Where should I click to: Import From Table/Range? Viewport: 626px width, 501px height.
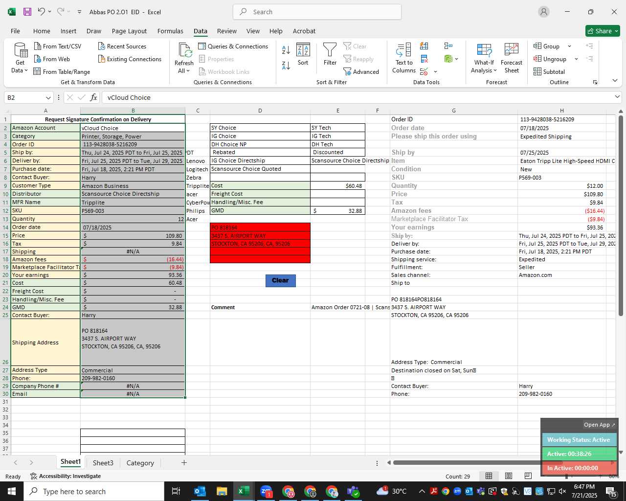point(62,71)
